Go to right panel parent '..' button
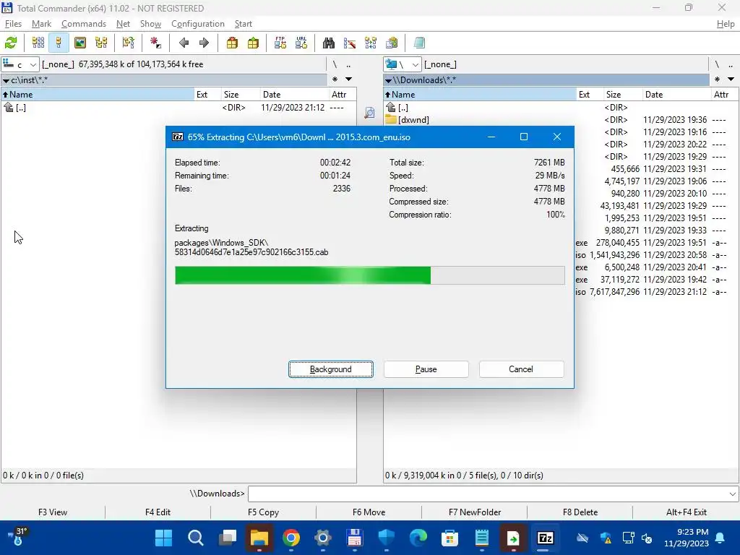The height and width of the screenshot is (555, 740). tap(731, 64)
